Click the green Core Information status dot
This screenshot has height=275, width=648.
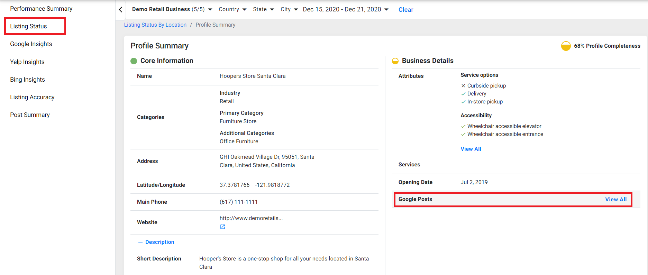(x=134, y=61)
